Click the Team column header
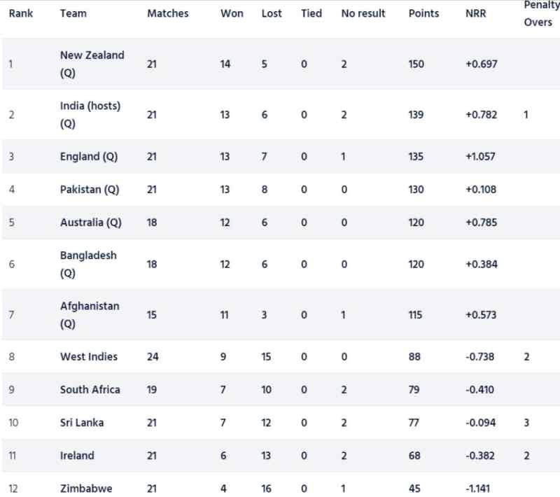The height and width of the screenshot is (497, 560). 73,13
